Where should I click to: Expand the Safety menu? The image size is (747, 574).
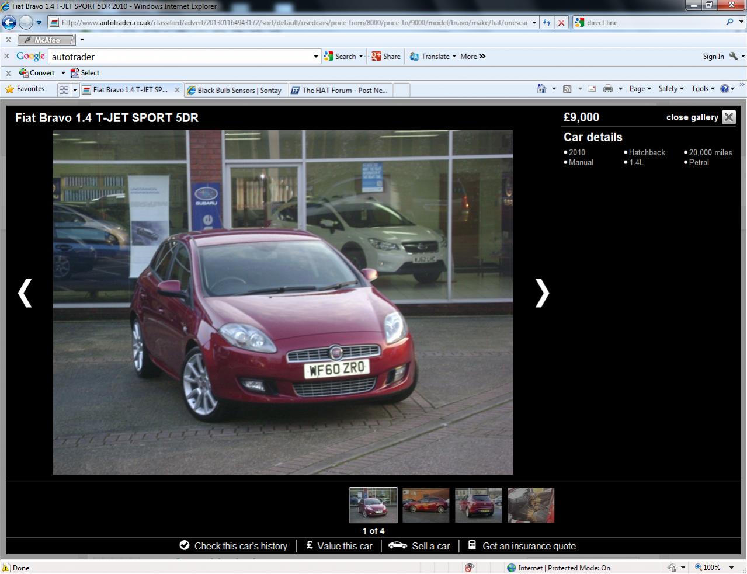point(670,89)
